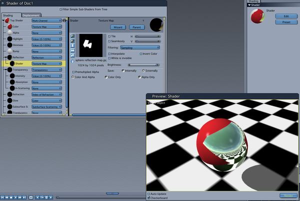The image size is (300, 201).
Task: Open the Filtering Sampling dropdown
Action: 140,47
